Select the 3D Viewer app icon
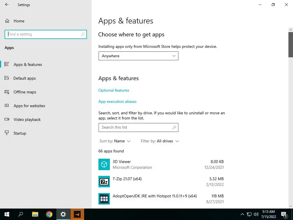Viewport: 293px width, 220px height. pyautogui.click(x=104, y=164)
